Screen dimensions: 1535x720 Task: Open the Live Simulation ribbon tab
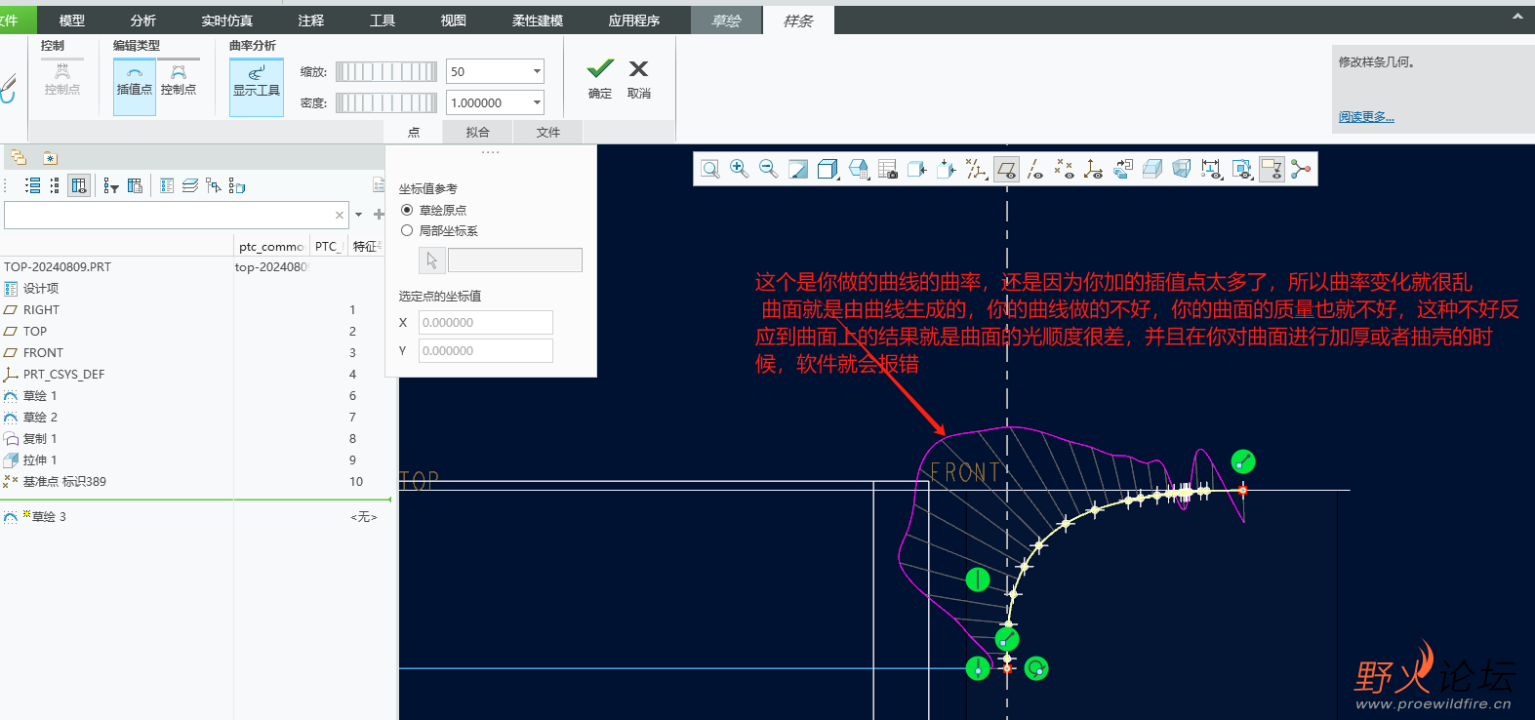coord(227,20)
